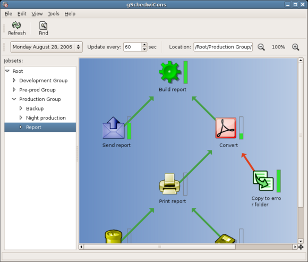Click the zoom out magnifier icon
This screenshot has height=262, width=308.
point(261,47)
